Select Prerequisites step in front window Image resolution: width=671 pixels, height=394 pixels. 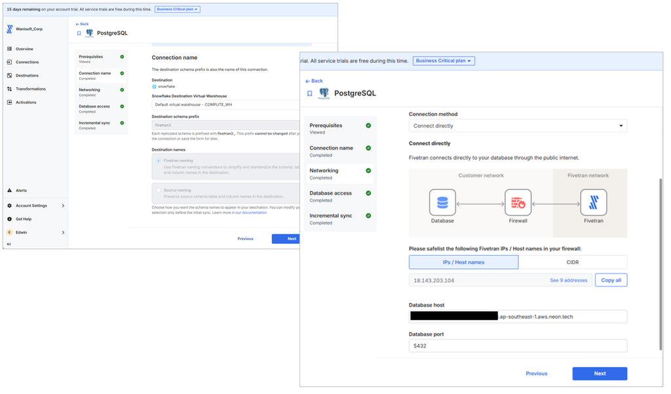340,128
